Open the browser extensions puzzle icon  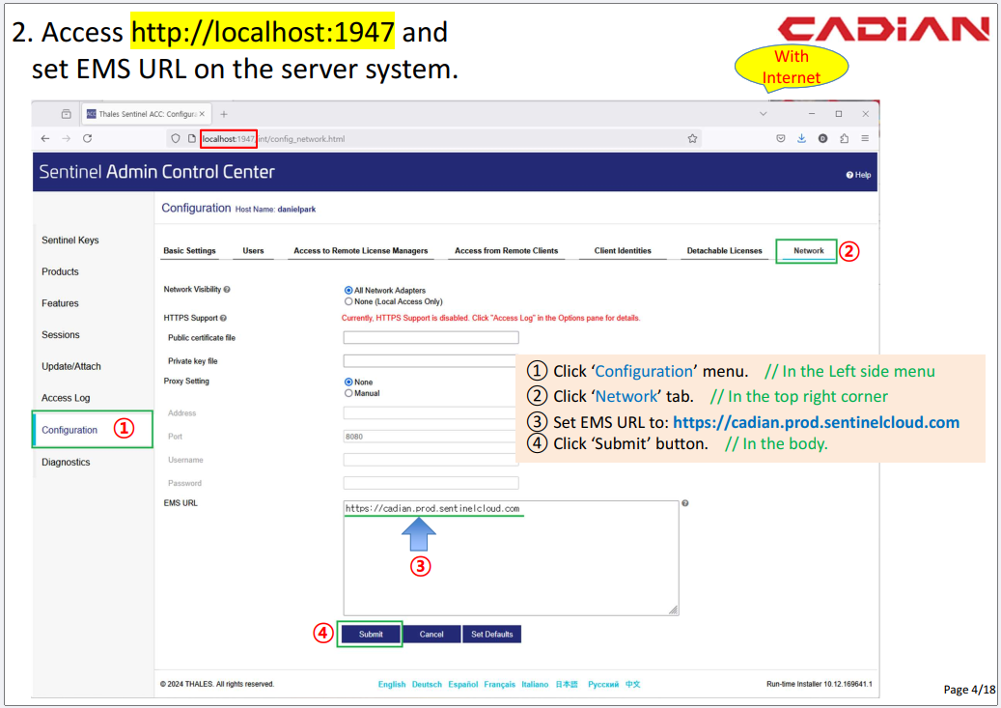844,139
